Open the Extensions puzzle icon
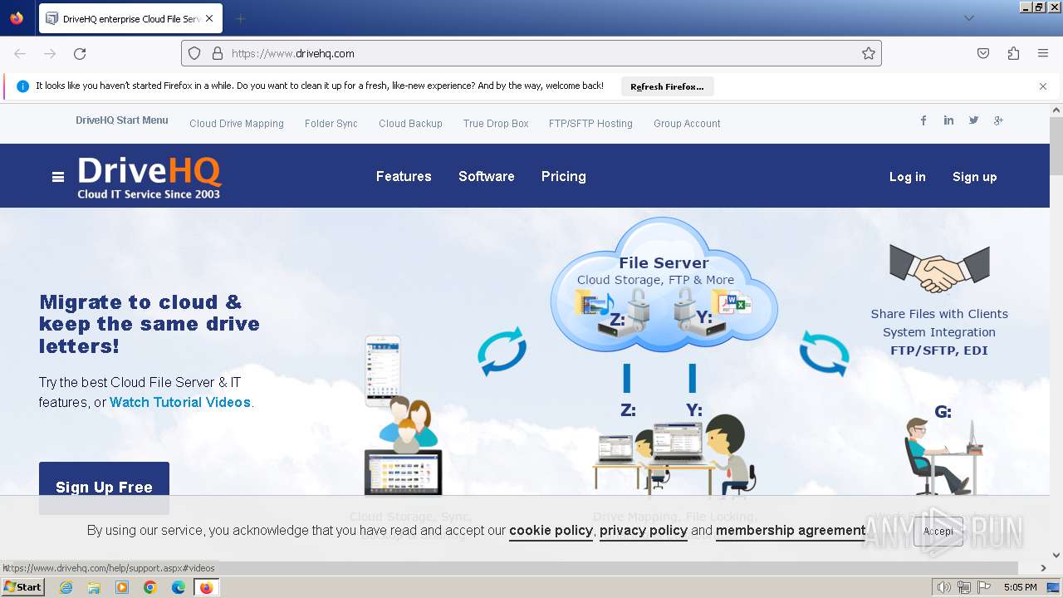 pos(1013,53)
